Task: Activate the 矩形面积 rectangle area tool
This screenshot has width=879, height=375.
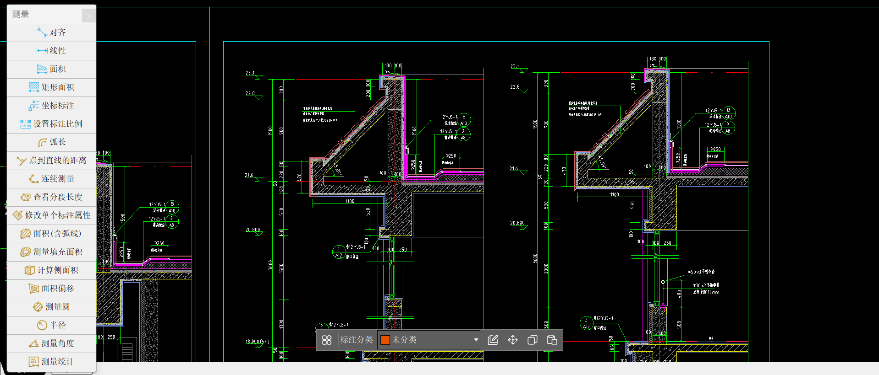Action: [51, 87]
